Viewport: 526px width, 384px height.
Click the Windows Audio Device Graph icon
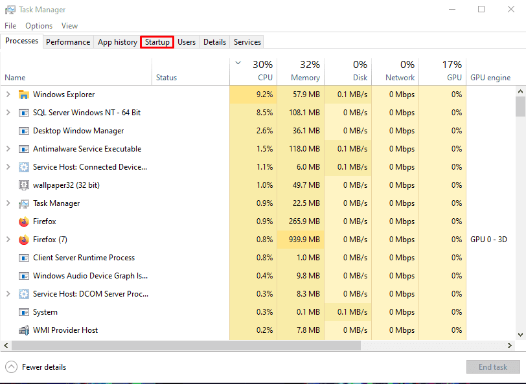coord(23,276)
